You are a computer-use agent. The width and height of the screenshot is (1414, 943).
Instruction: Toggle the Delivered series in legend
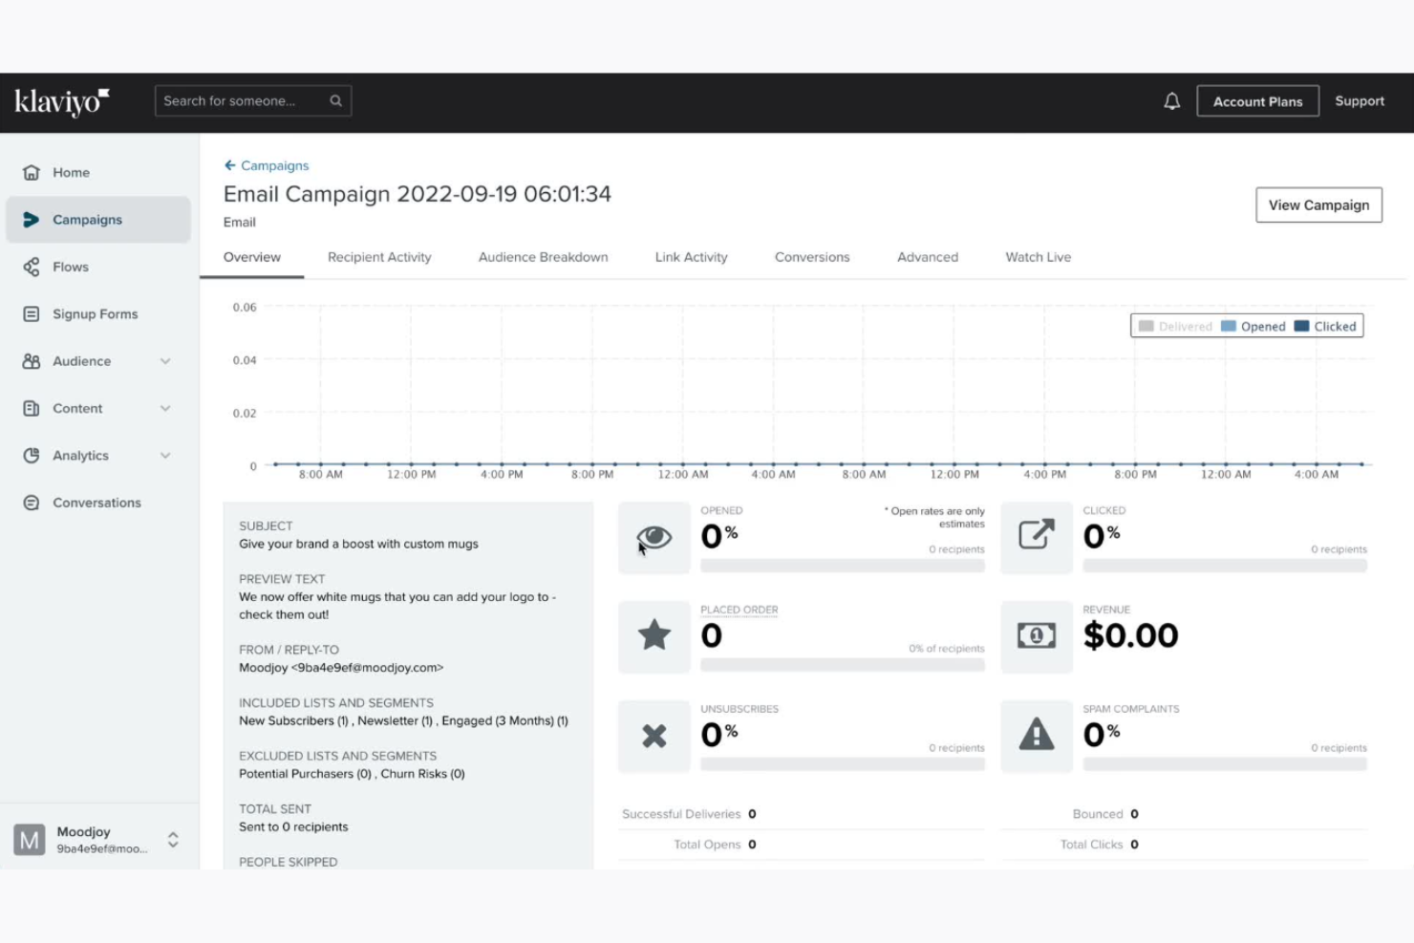pos(1175,327)
